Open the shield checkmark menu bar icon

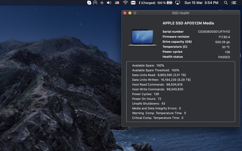[x=89, y=3]
